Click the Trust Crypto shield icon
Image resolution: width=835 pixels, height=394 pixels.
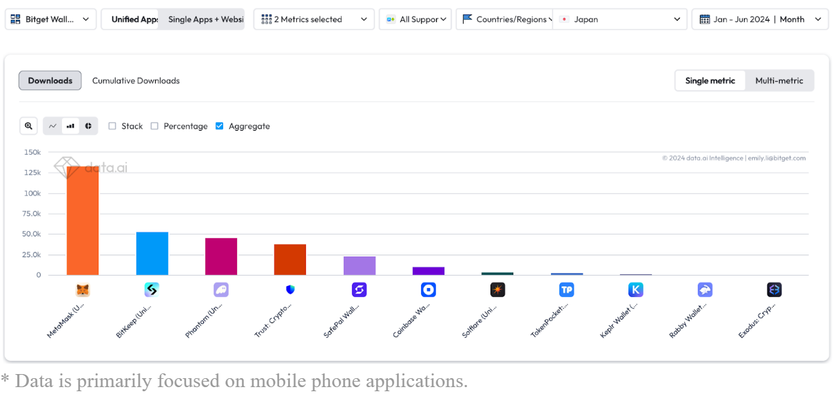pyautogui.click(x=290, y=290)
